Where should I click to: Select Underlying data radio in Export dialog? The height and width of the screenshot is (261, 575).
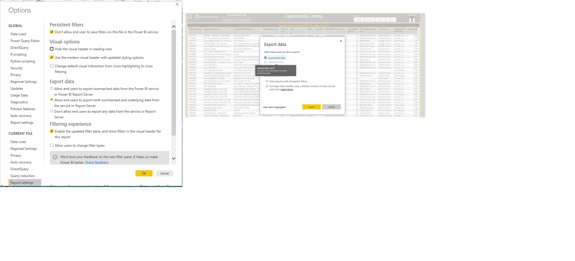point(266,62)
